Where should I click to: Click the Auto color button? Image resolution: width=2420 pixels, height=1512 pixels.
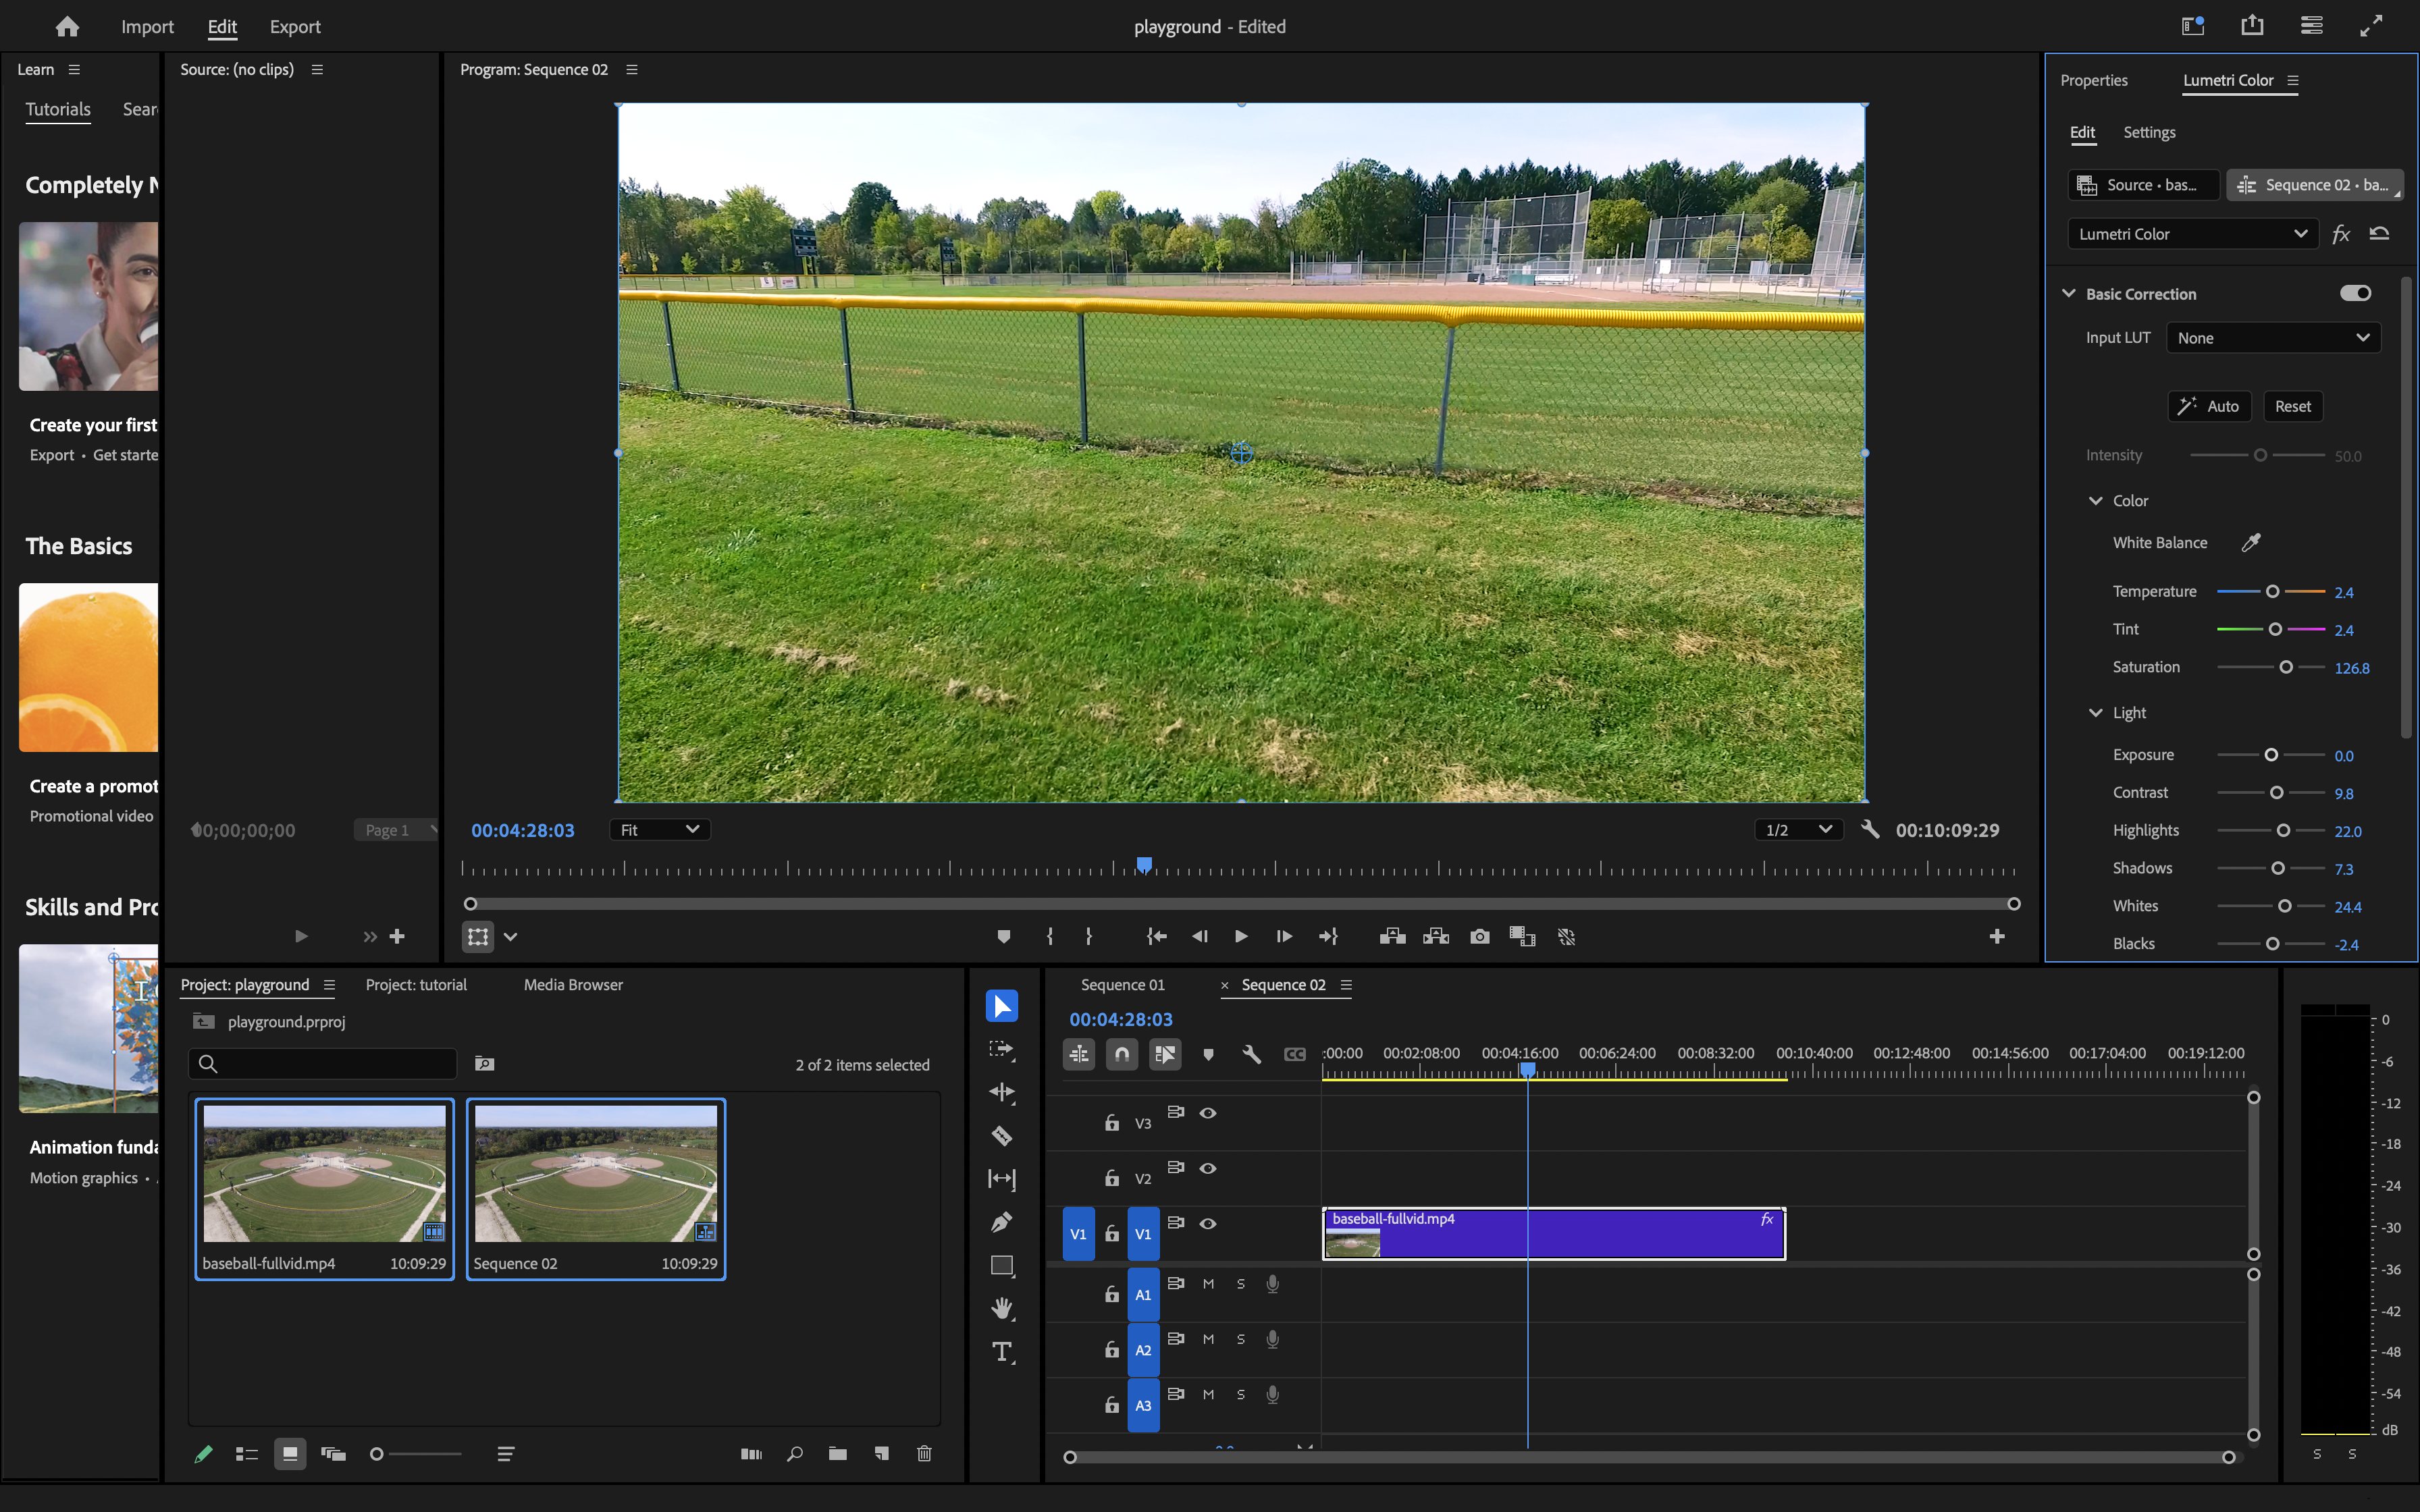(2209, 406)
